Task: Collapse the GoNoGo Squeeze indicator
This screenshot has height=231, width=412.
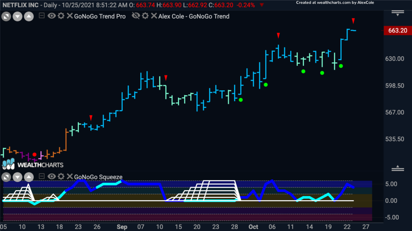Action: (x=41, y=176)
